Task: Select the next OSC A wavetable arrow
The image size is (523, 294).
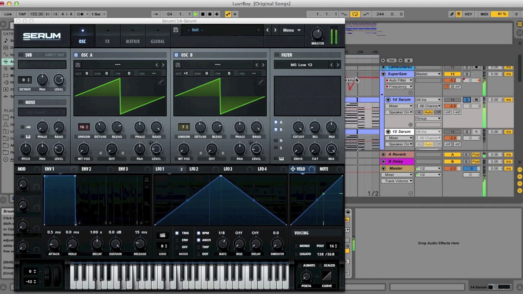Action: point(163,65)
